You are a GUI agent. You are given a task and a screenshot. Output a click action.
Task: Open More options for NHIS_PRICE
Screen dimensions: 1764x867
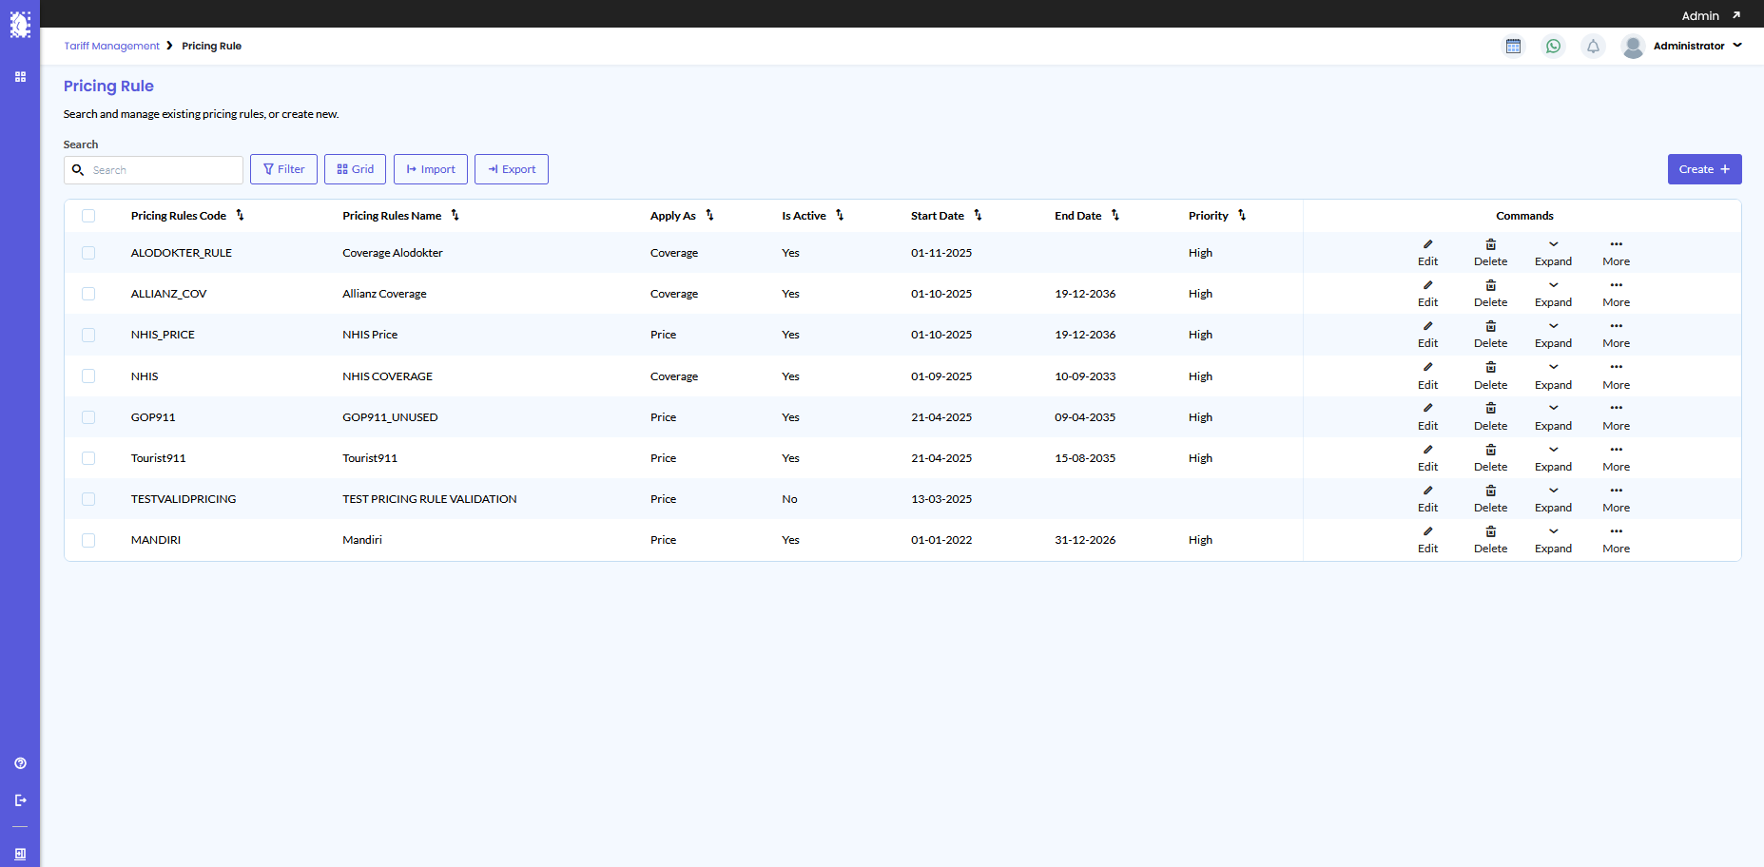(1616, 335)
